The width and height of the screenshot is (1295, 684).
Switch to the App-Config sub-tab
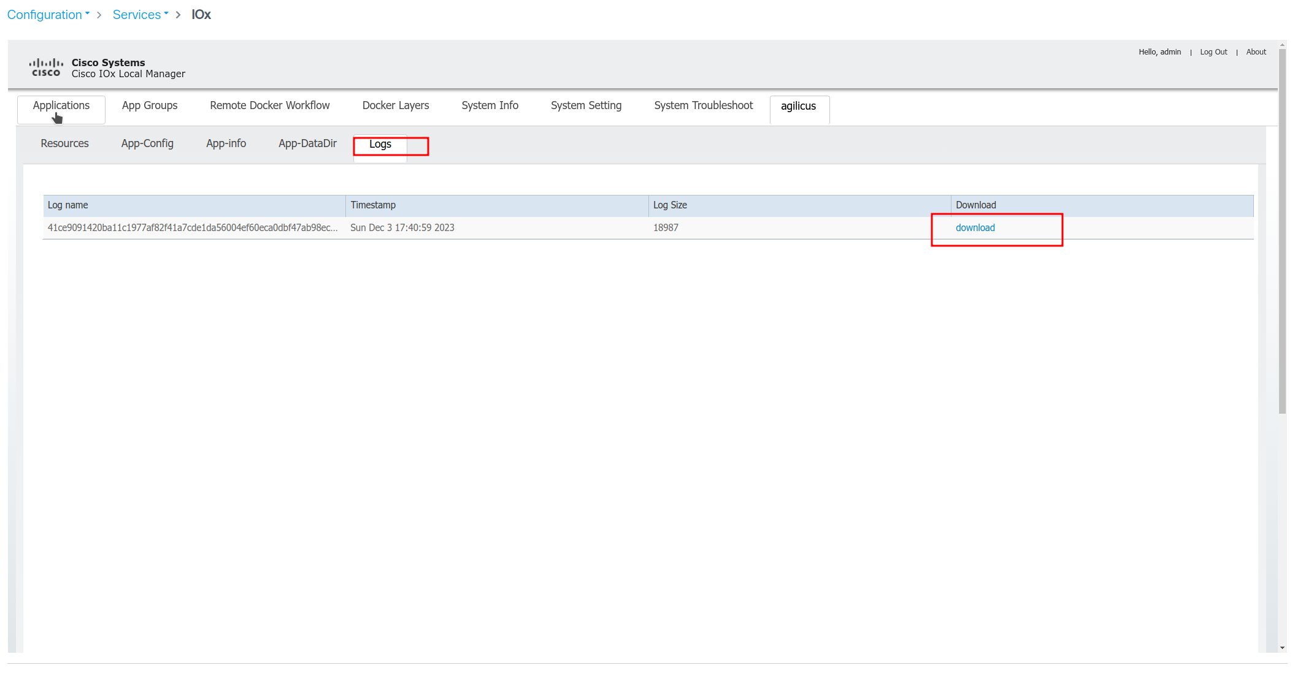click(147, 143)
